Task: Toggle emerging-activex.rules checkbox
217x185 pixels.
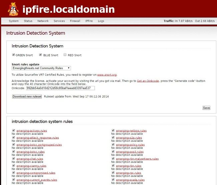Action: click(x=13, y=130)
